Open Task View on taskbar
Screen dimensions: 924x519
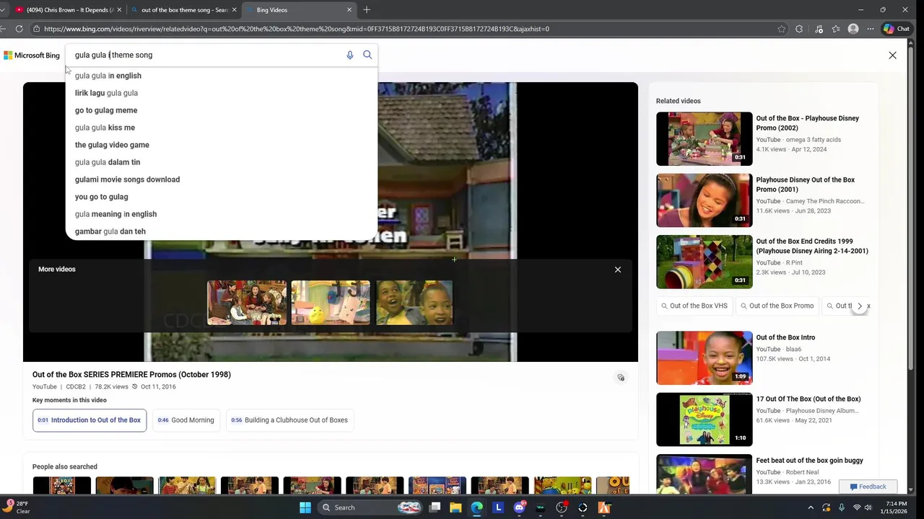435,507
